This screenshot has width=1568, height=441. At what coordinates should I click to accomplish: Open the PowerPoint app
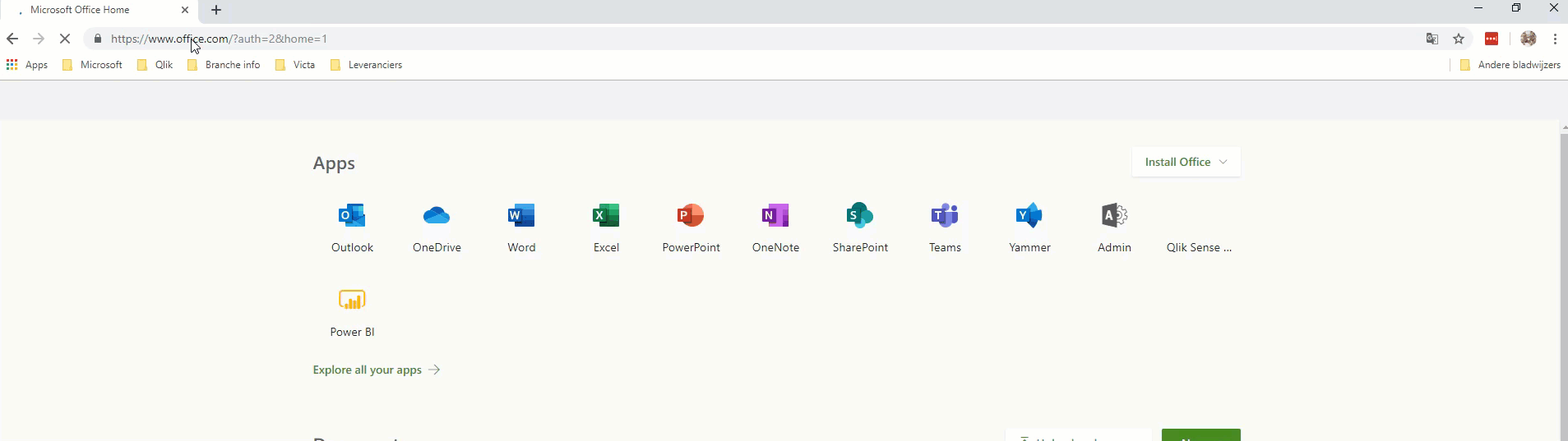(691, 227)
